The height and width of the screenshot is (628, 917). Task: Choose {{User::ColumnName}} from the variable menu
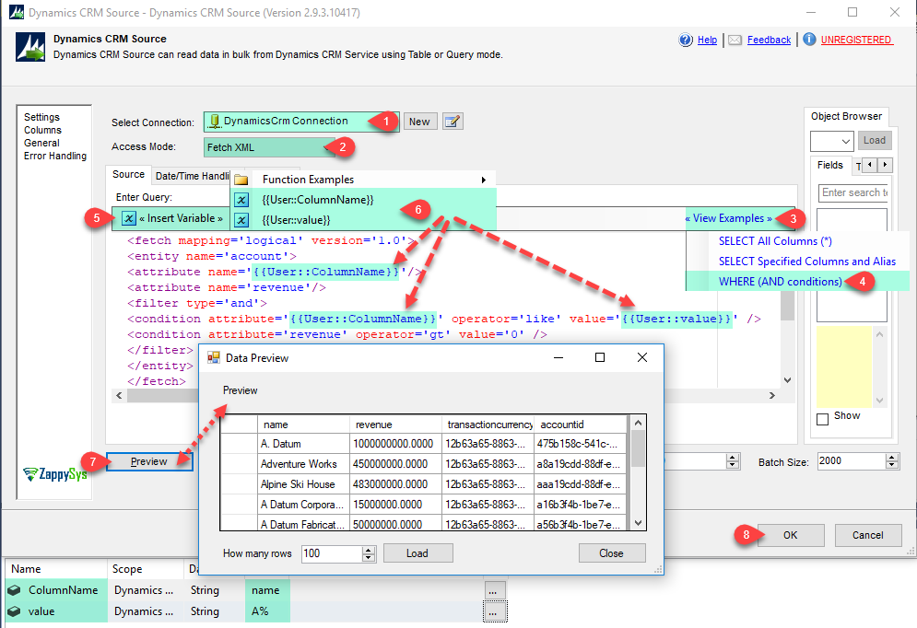click(x=318, y=200)
